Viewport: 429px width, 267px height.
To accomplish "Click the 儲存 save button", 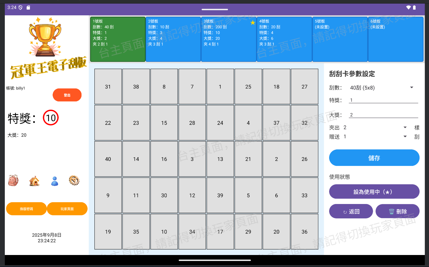I will coord(374,158).
